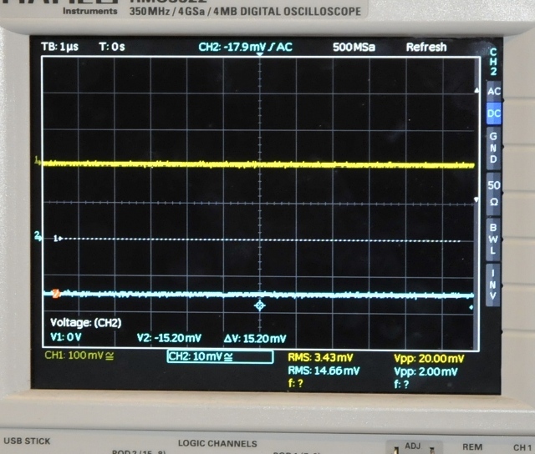Image resolution: width=535 pixels, height=454 pixels.
Task: Click the yellow RMS: 3.43mV measurement
Action: click(320, 358)
